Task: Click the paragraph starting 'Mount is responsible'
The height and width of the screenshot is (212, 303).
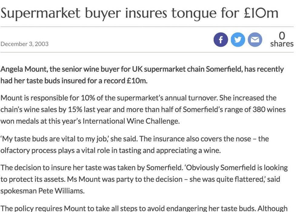Action: pyautogui.click(x=143, y=109)
